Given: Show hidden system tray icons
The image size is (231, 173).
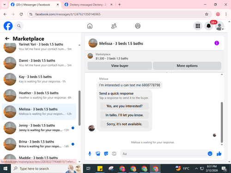Looking at the screenshot, I should pyautogui.click(x=196, y=168).
